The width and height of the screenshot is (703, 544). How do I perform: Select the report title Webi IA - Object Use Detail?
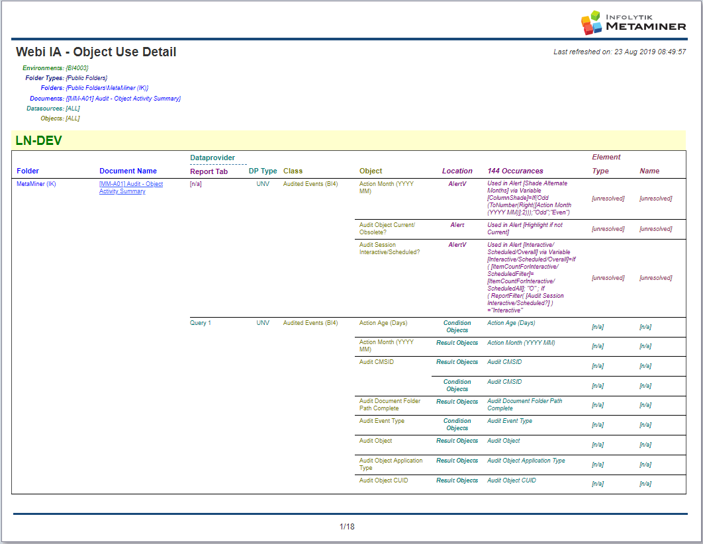[x=96, y=52]
